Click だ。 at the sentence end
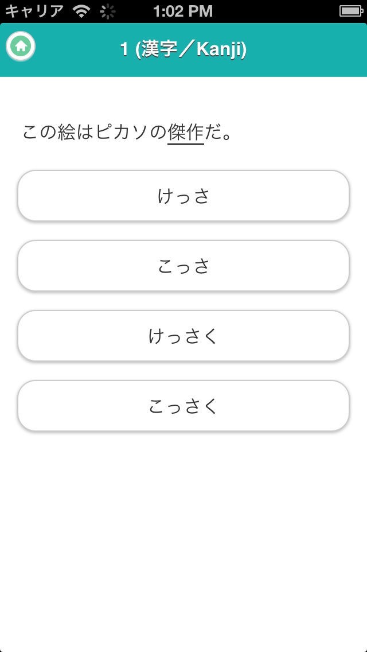Image resolution: width=367 pixels, height=652 pixels. [218, 133]
